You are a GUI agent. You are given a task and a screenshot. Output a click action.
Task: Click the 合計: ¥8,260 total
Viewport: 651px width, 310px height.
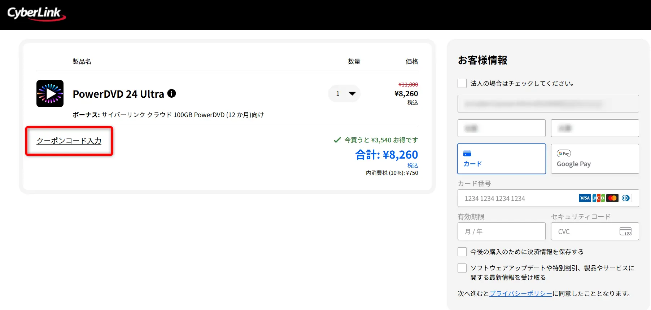pos(386,155)
